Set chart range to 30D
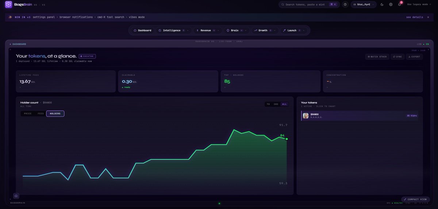 pyautogui.click(x=276, y=104)
